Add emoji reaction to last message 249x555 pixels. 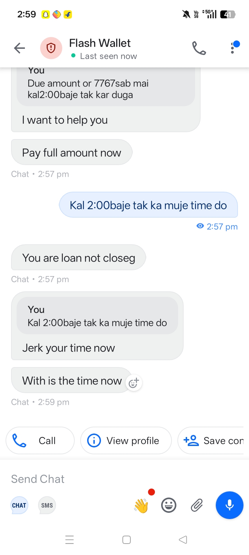click(133, 383)
